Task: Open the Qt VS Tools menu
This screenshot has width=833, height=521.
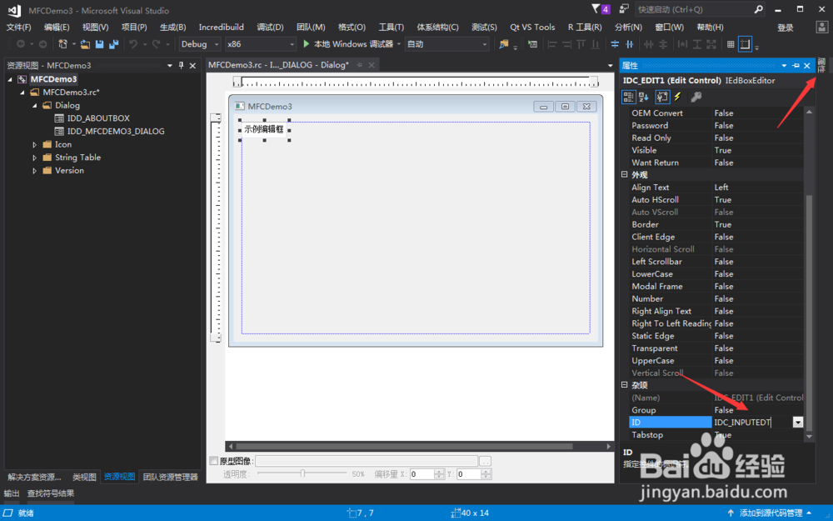Action: (x=532, y=28)
